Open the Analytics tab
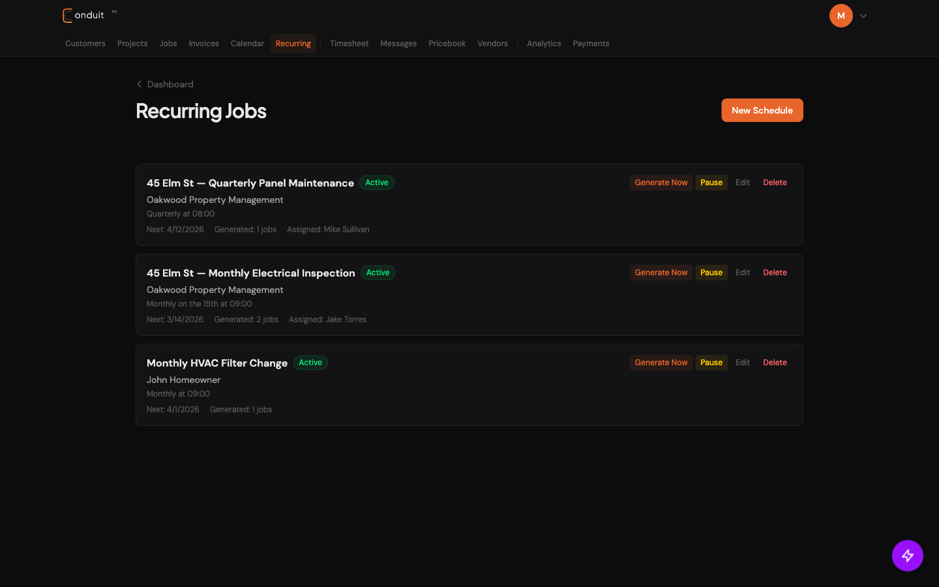 [x=544, y=44]
